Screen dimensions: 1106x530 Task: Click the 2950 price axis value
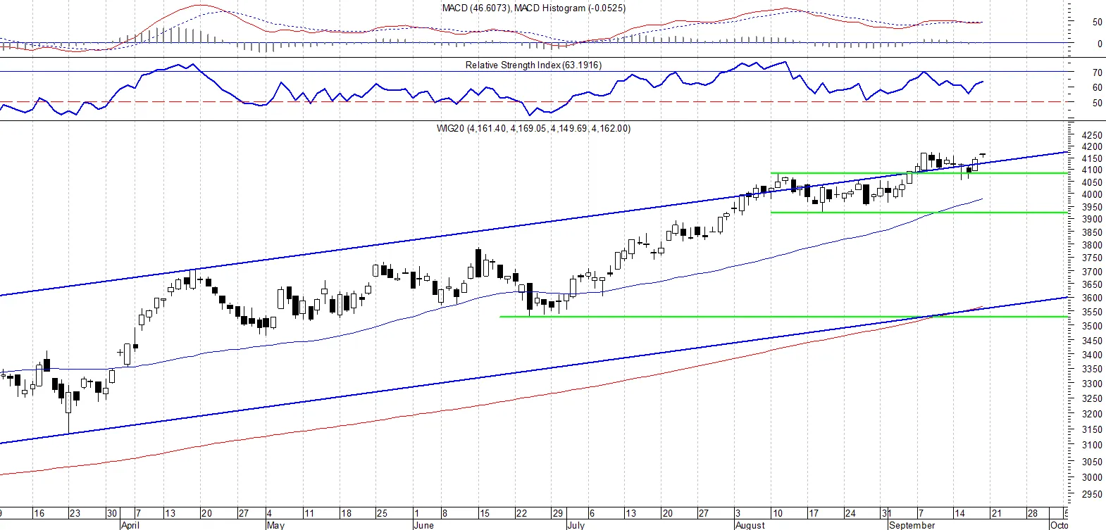1091,495
